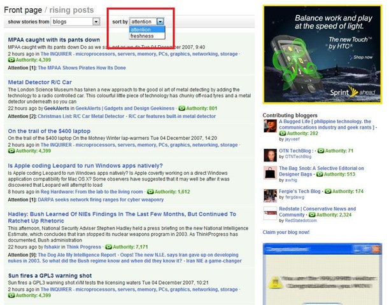
Task: Click the 'sort by' dropdown arrow
Action: click(160, 22)
